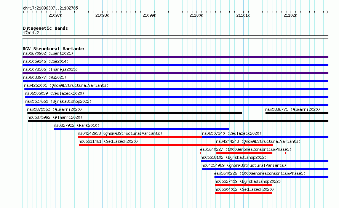Click nsv6505039 (Sedlazeck2020) label
339x208 pixels.
[x=54, y=93]
